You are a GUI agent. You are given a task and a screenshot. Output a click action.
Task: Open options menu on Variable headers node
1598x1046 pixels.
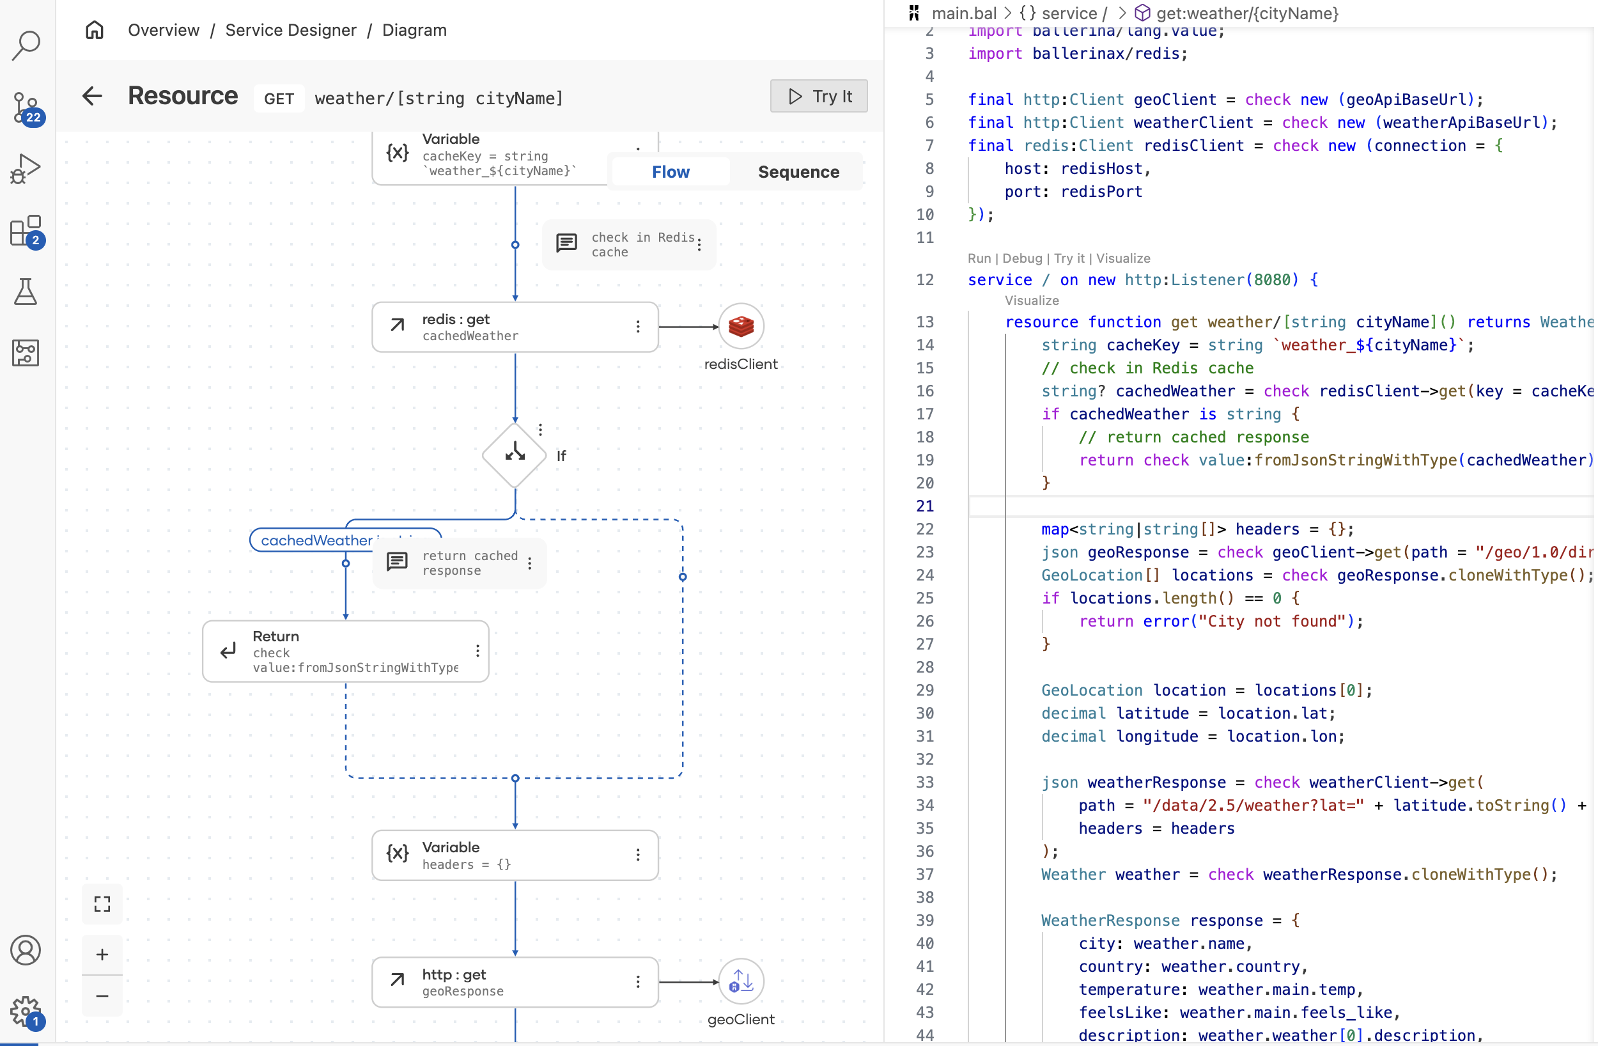pyautogui.click(x=638, y=855)
